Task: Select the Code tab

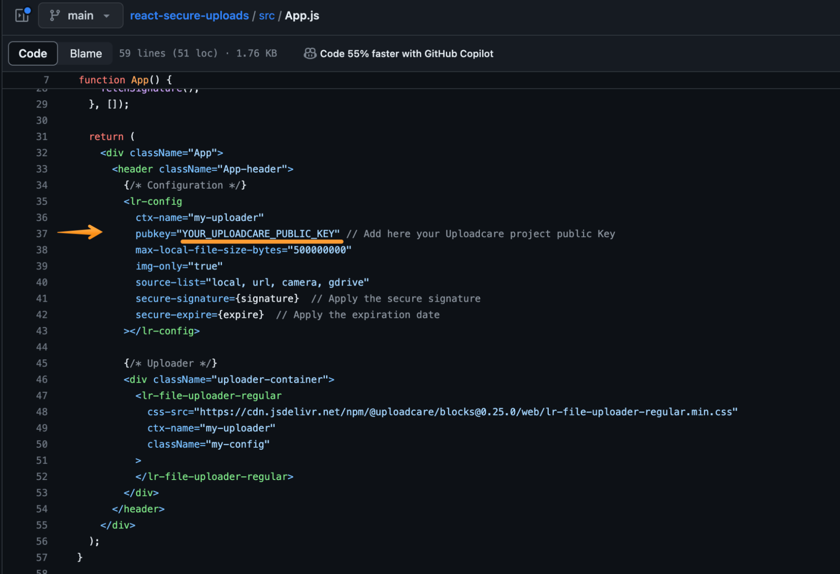Action: click(x=32, y=53)
